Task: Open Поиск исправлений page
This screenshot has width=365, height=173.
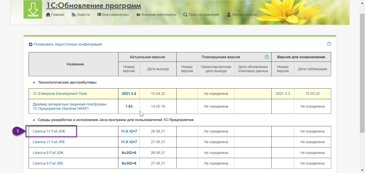Action: (x=201, y=15)
